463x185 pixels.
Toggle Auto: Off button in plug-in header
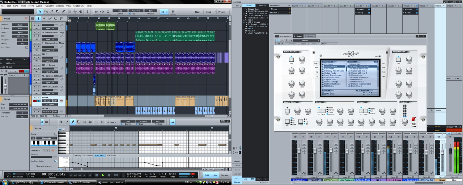pyautogui.click(x=280, y=44)
